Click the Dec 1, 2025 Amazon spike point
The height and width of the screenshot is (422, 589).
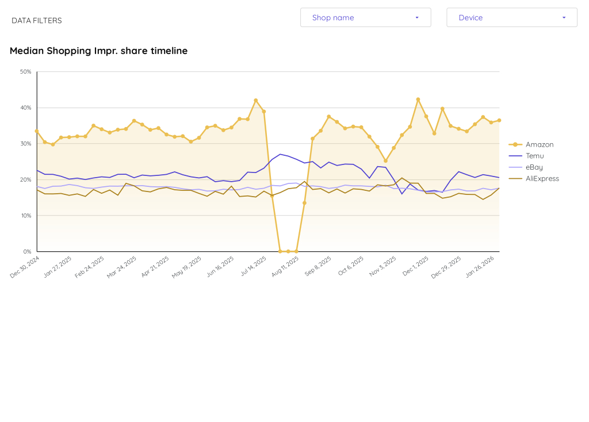click(417, 99)
